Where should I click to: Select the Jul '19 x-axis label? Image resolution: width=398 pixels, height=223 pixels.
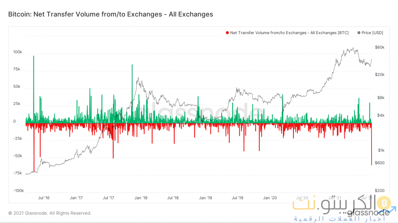(238, 198)
